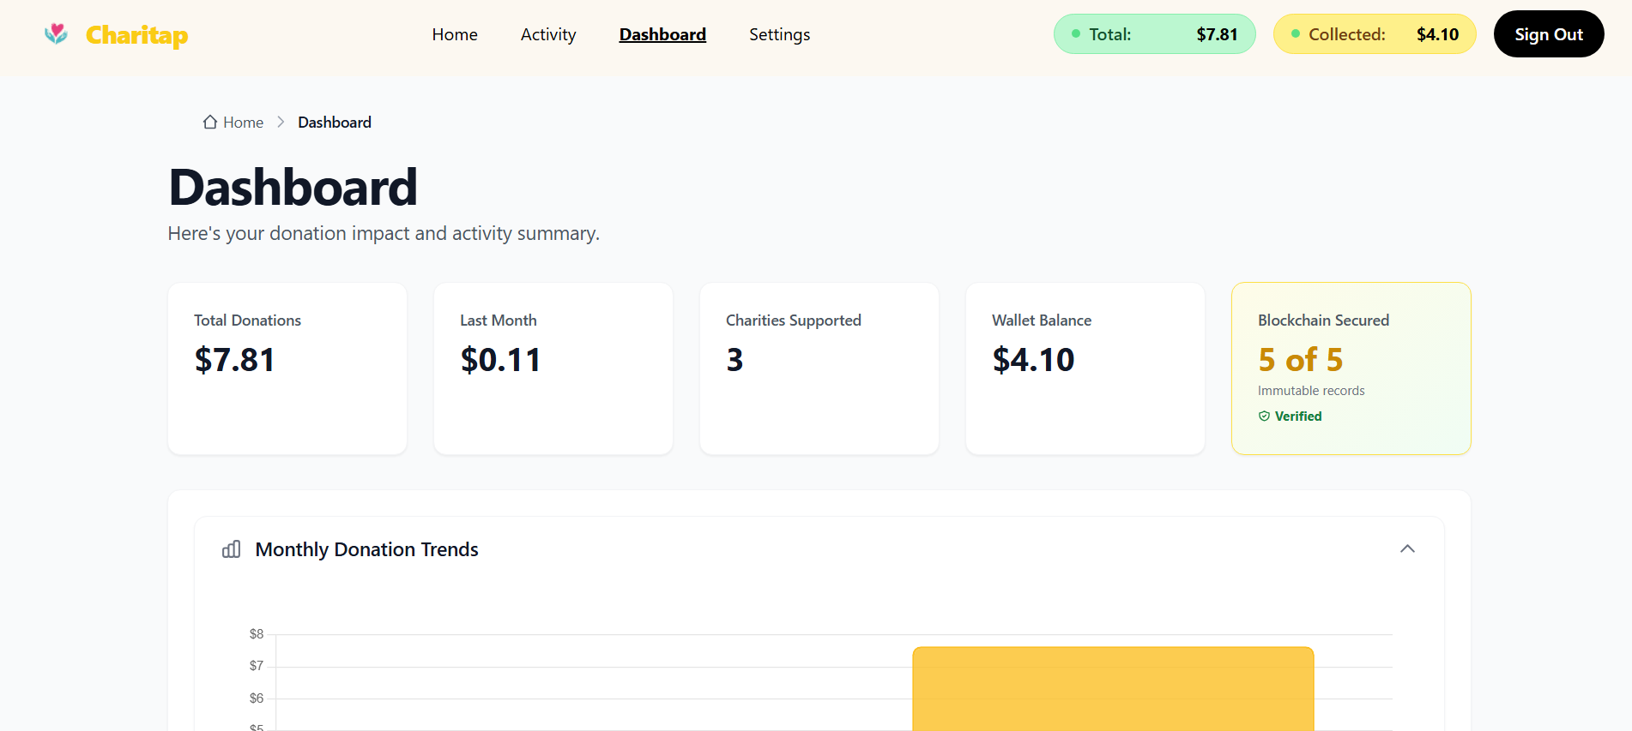Screen dimensions: 1632x731
Task: Click the $0.11 Last Month value
Action: click(x=501, y=360)
